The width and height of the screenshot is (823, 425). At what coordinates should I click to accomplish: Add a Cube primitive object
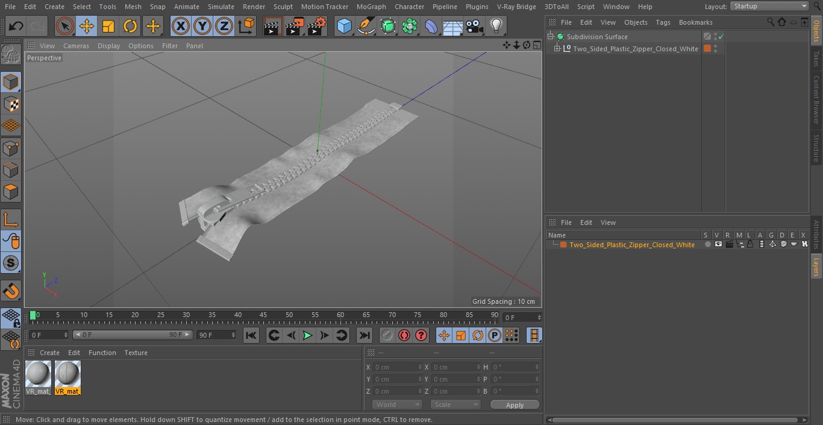(344, 26)
